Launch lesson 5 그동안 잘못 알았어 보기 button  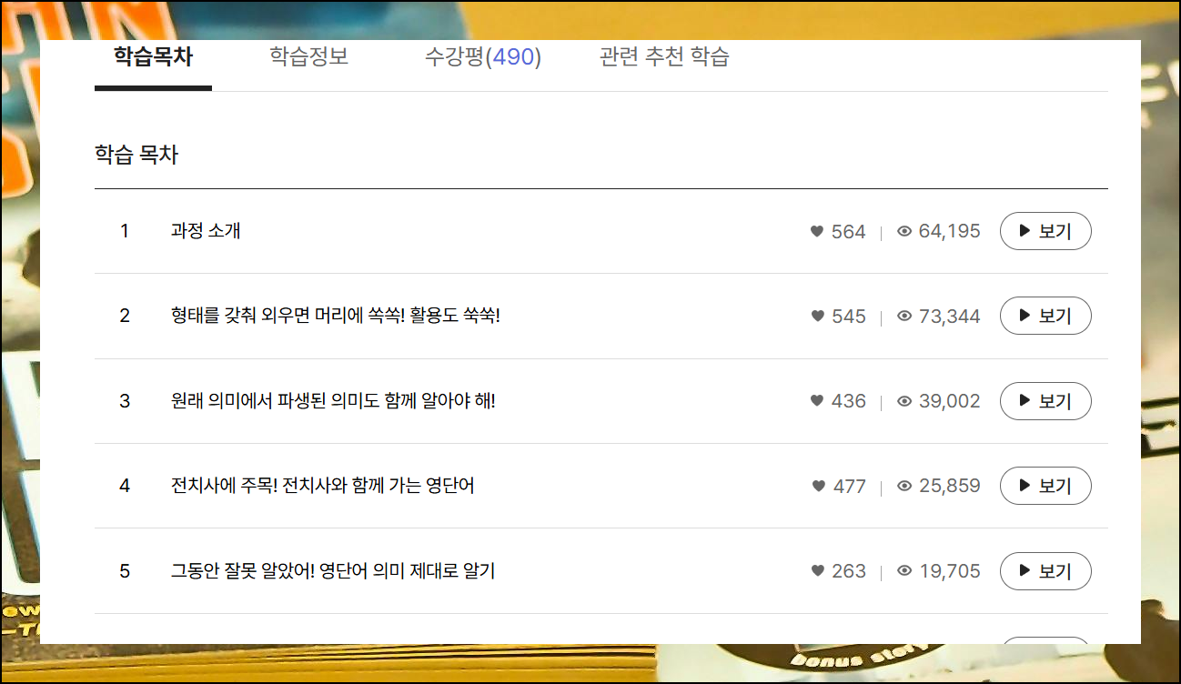[x=1045, y=571]
